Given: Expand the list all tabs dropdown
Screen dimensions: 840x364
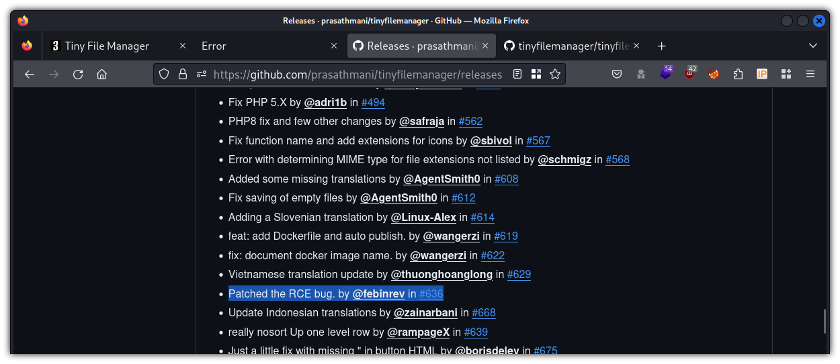Looking at the screenshot, I should (813, 46).
